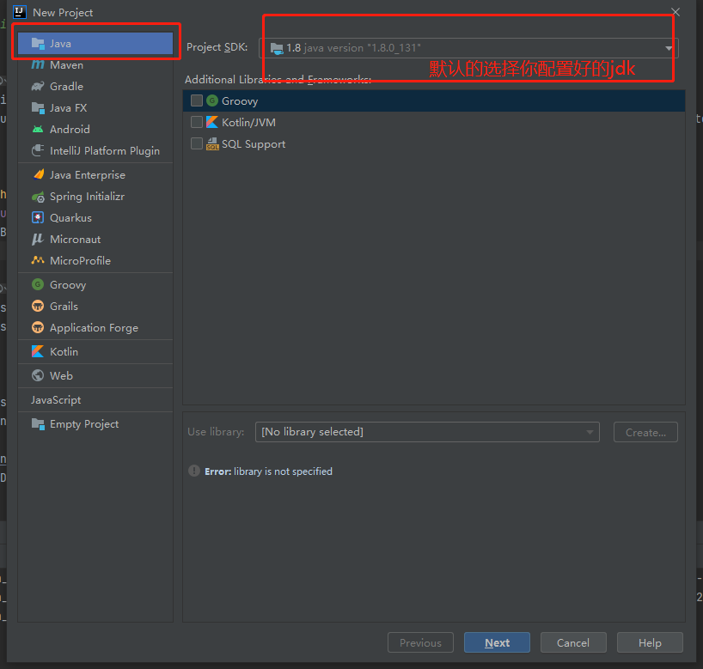Image resolution: width=703 pixels, height=669 pixels.
Task: Click the SDK version text 1.8.0_131
Action: [394, 48]
